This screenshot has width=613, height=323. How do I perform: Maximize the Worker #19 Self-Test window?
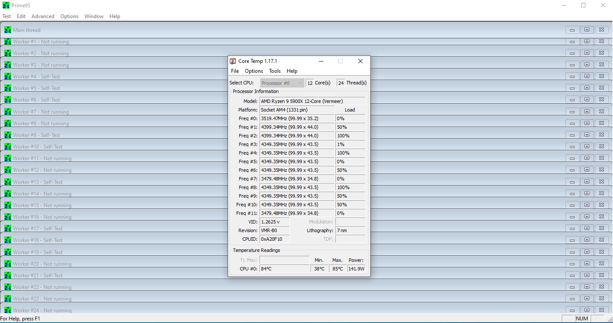pyautogui.click(x=587, y=252)
